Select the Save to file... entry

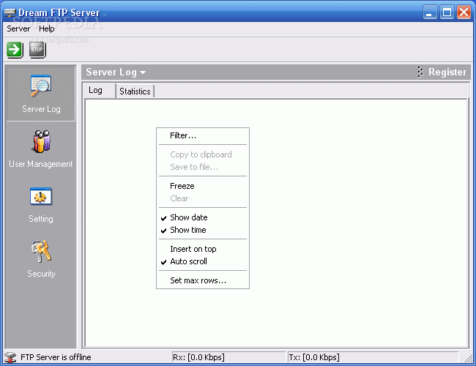203,167
